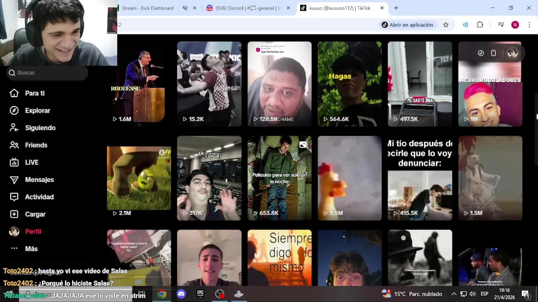
Task: Close the Discord tab
Action: pos(288,8)
